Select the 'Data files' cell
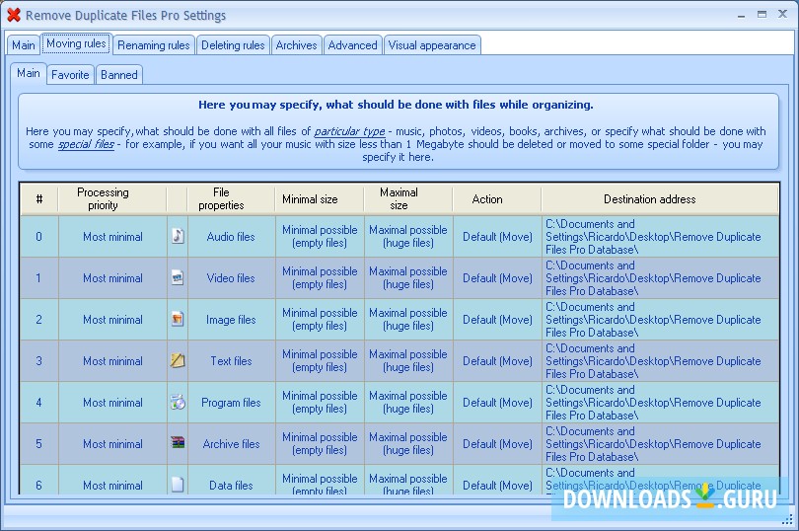 tap(232, 480)
